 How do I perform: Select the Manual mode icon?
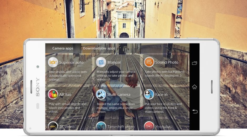tap(101, 62)
